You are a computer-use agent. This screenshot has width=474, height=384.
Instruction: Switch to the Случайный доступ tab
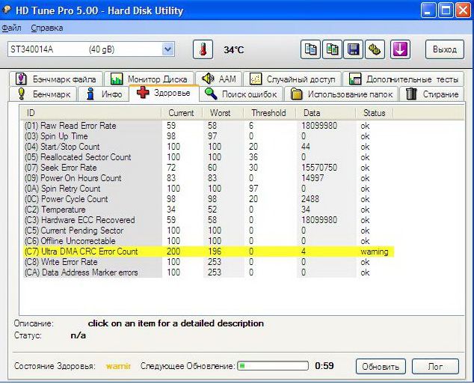coord(292,79)
